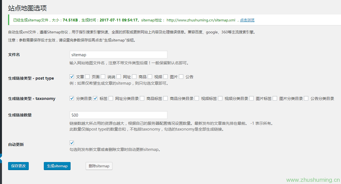Screen dimensions: 341x184
Task: Uncheck the 分类目录 taxonomy checkbox
Action: pyautogui.click(x=72, y=98)
